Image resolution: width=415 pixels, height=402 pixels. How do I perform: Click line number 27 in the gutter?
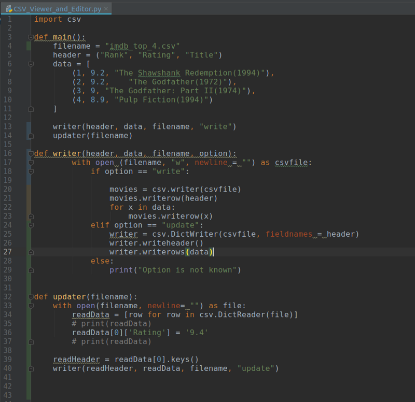coord(8,252)
